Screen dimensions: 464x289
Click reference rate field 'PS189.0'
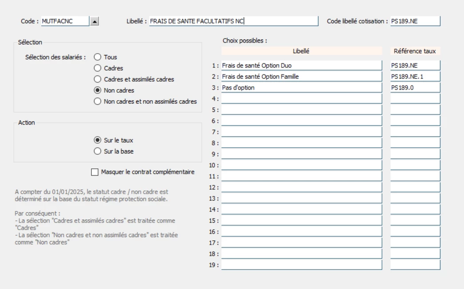point(415,88)
